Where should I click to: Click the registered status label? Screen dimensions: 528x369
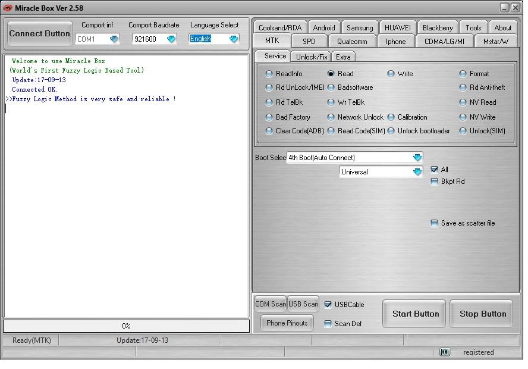tap(478, 352)
